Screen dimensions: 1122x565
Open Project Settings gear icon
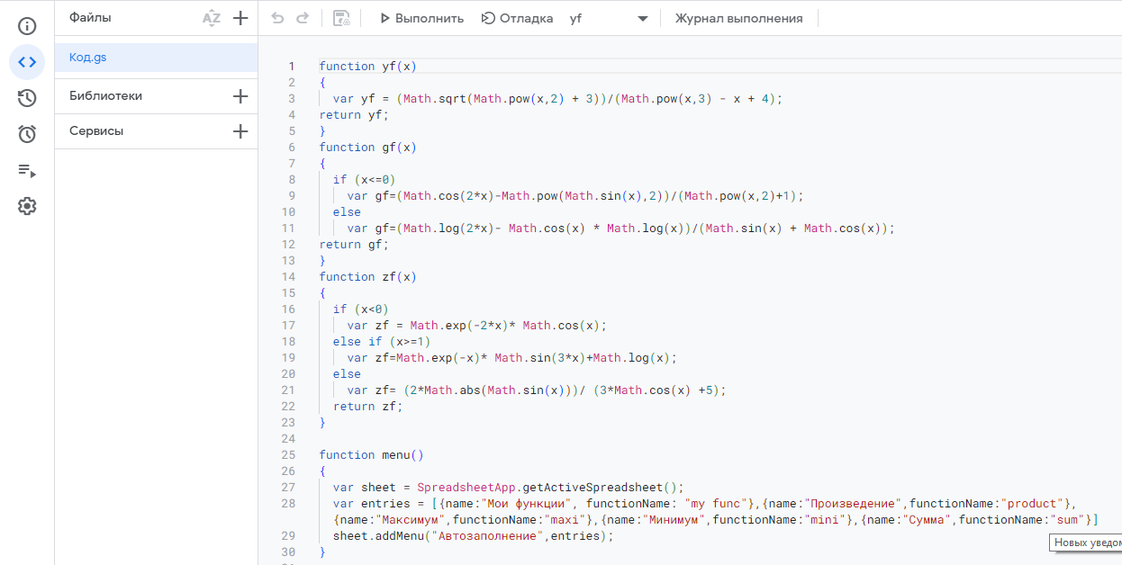click(x=27, y=206)
